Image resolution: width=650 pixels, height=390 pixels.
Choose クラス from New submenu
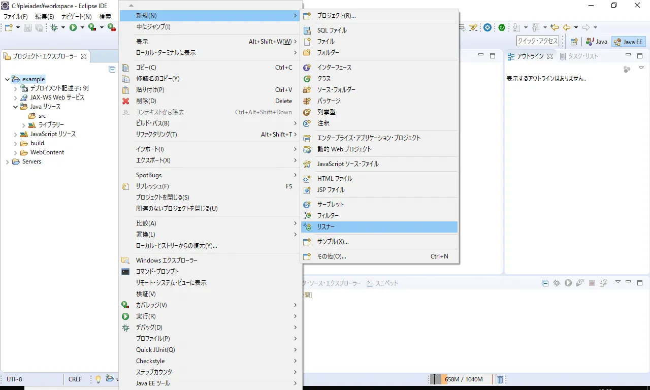pyautogui.click(x=379, y=79)
